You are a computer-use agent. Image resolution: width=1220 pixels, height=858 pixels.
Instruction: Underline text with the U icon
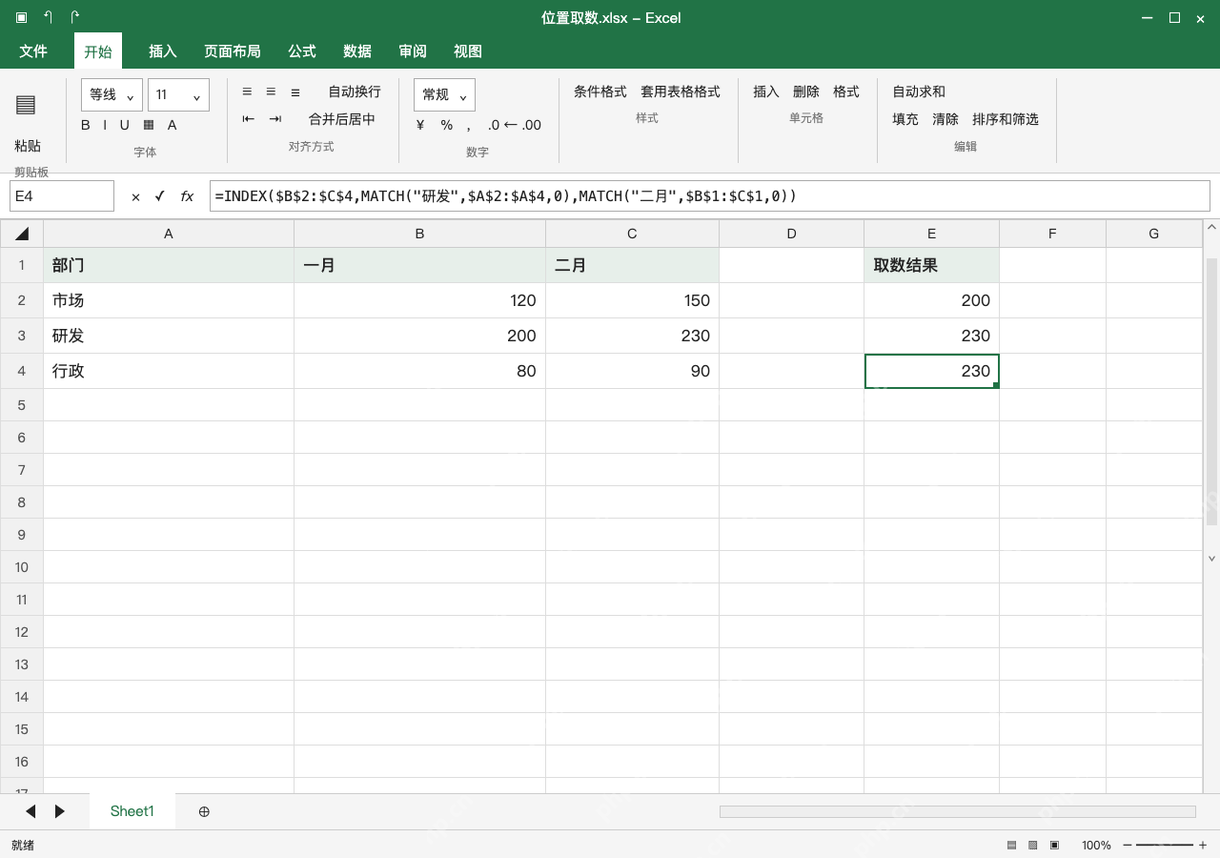click(x=124, y=125)
